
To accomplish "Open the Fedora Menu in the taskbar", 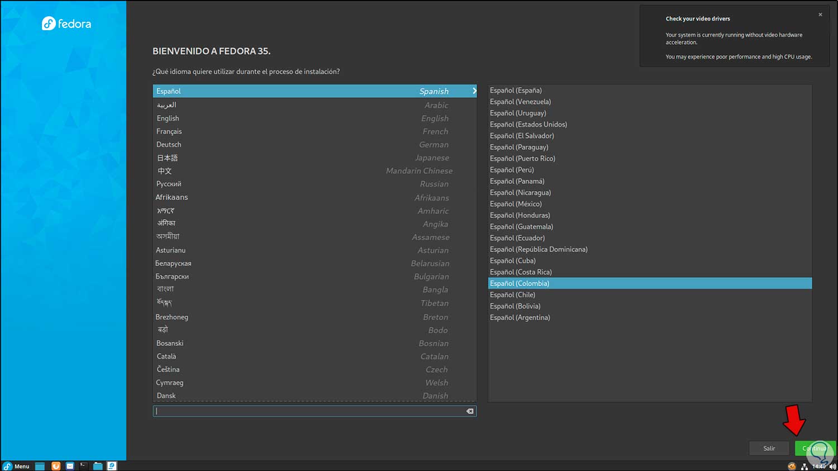I will (16, 466).
